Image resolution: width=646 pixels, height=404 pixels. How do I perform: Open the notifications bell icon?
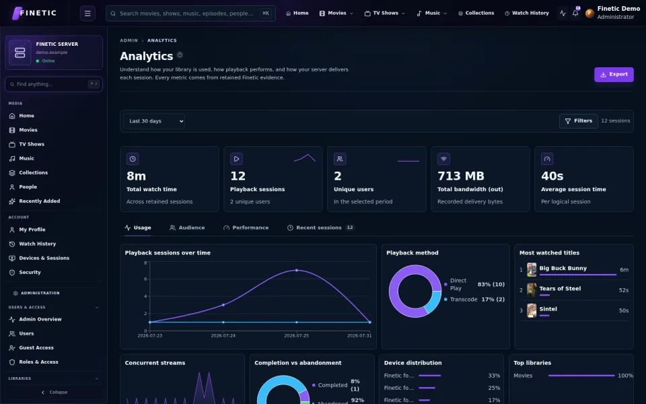click(x=575, y=13)
